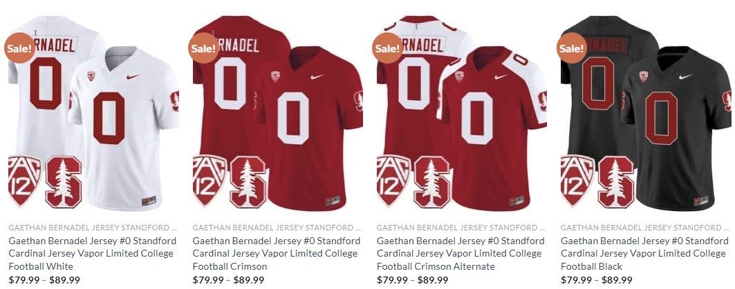
Task: Click the Sale badge on crimson jersey
Action: tap(203, 48)
